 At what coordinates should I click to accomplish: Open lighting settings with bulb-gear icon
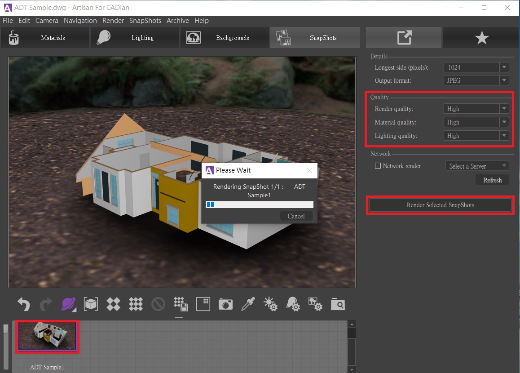293,305
